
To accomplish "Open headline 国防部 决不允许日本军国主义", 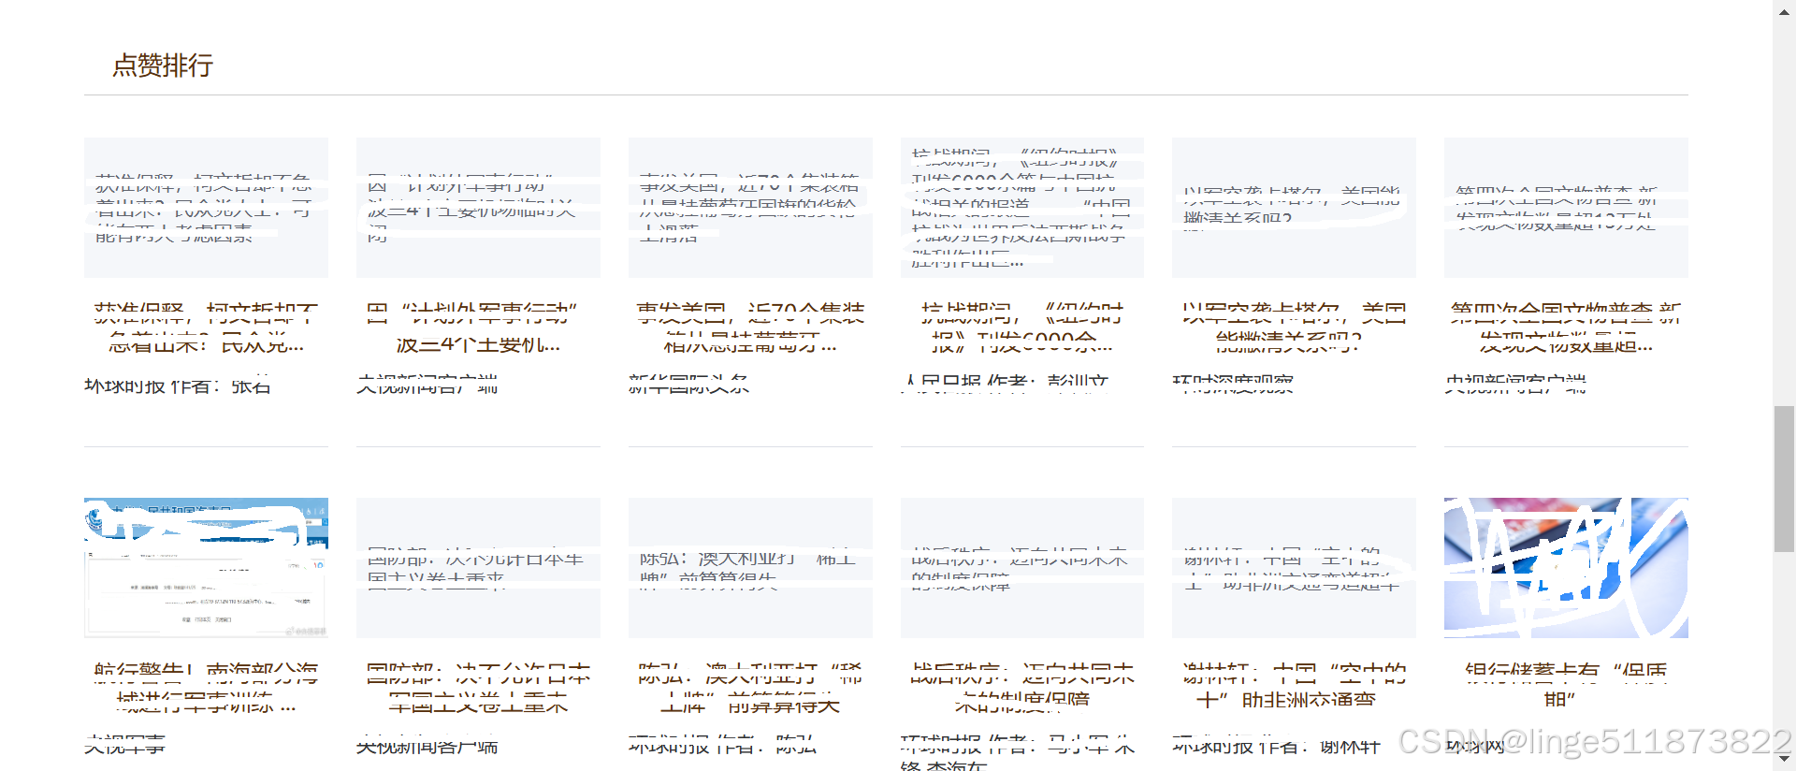I will 478,688.
